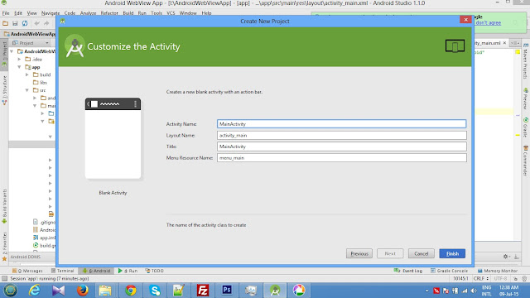Open the Terminal tool window

point(63,271)
